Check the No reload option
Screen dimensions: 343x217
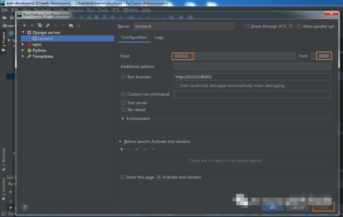123,110
